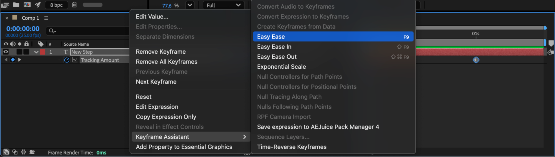
Task: Hide the New Step layer with eye toggle
Action: click(x=6, y=52)
